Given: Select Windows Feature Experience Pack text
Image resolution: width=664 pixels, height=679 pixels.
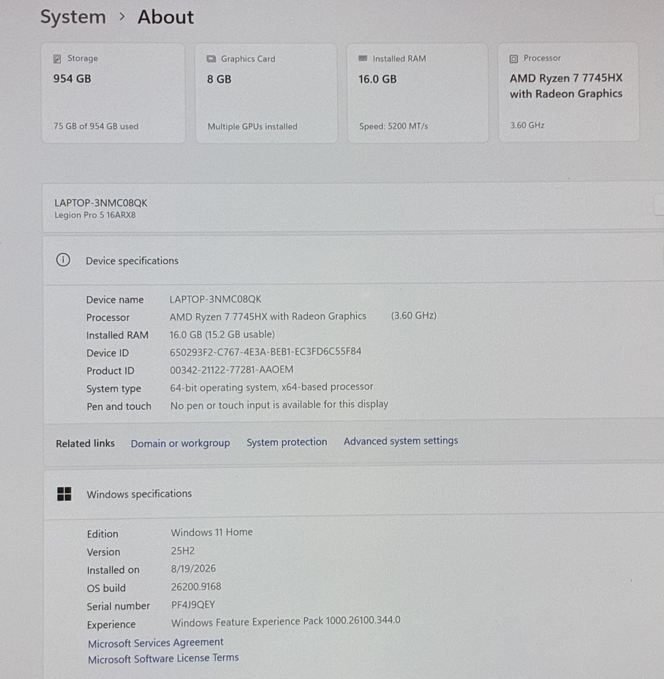Looking at the screenshot, I should [286, 621].
